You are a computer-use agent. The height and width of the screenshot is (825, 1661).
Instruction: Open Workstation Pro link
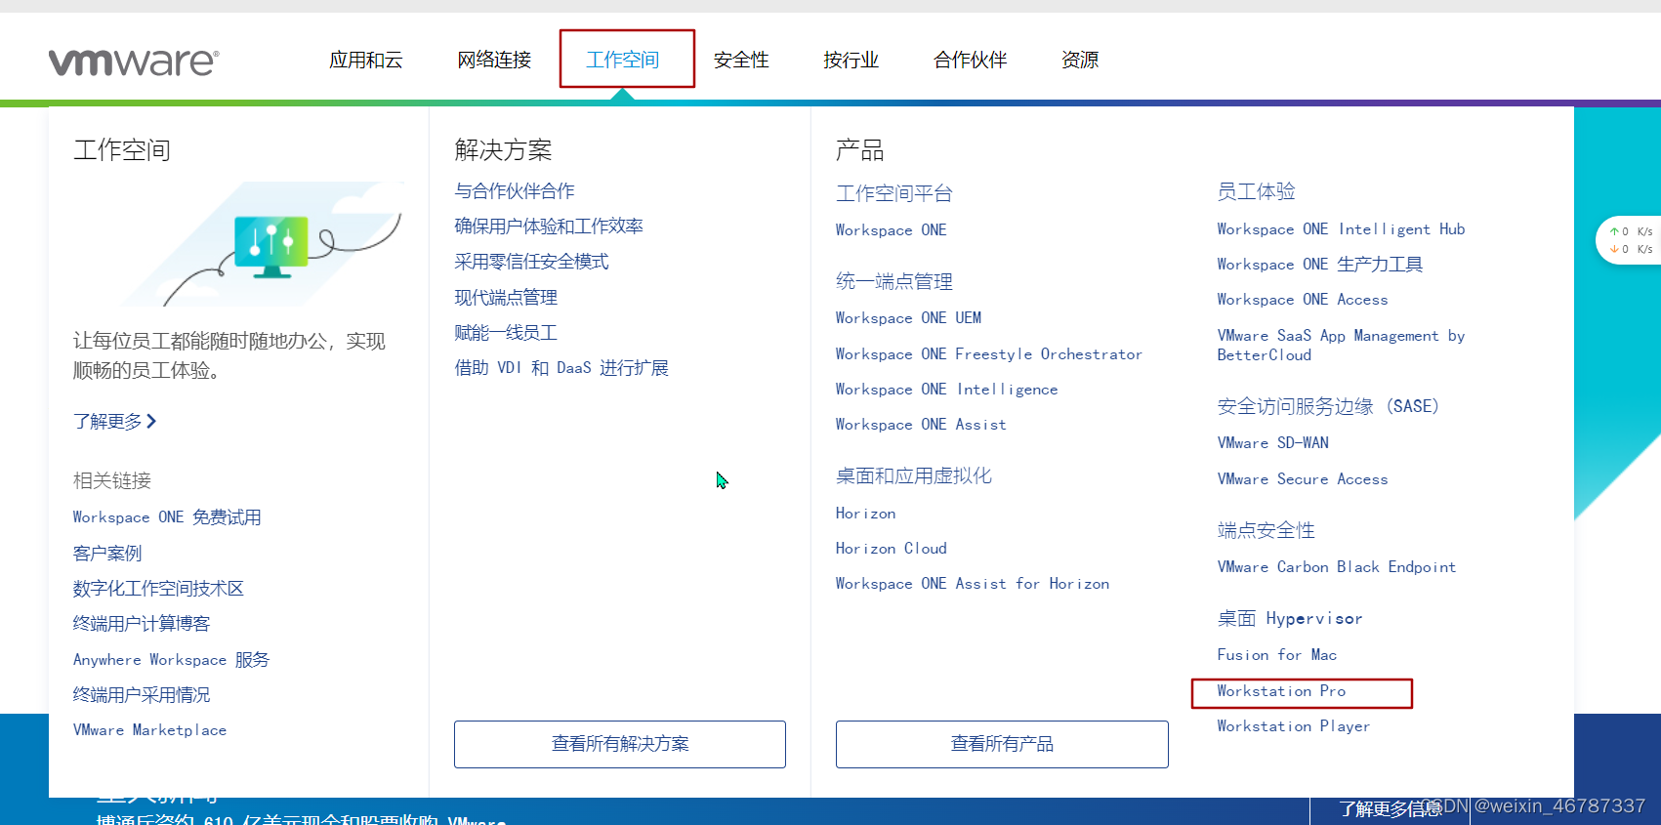click(1281, 691)
